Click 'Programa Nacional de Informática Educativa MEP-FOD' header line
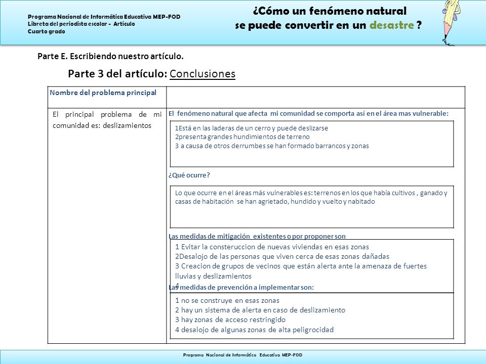The height and width of the screenshot is (364, 486). [104, 17]
